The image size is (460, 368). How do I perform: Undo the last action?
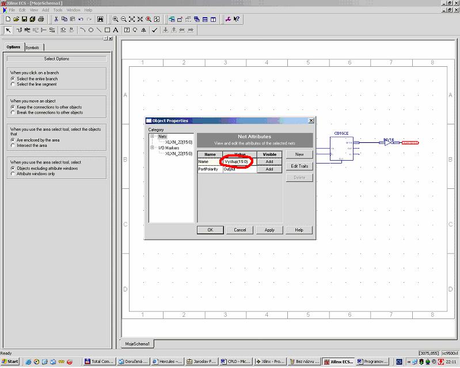[81, 20]
